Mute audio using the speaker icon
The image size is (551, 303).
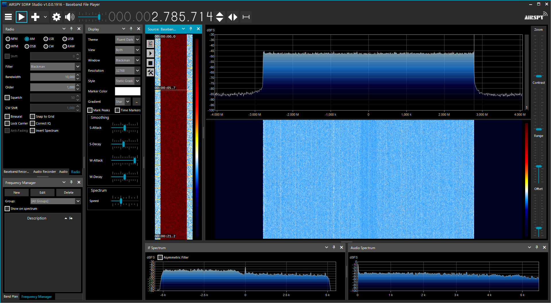tap(69, 17)
